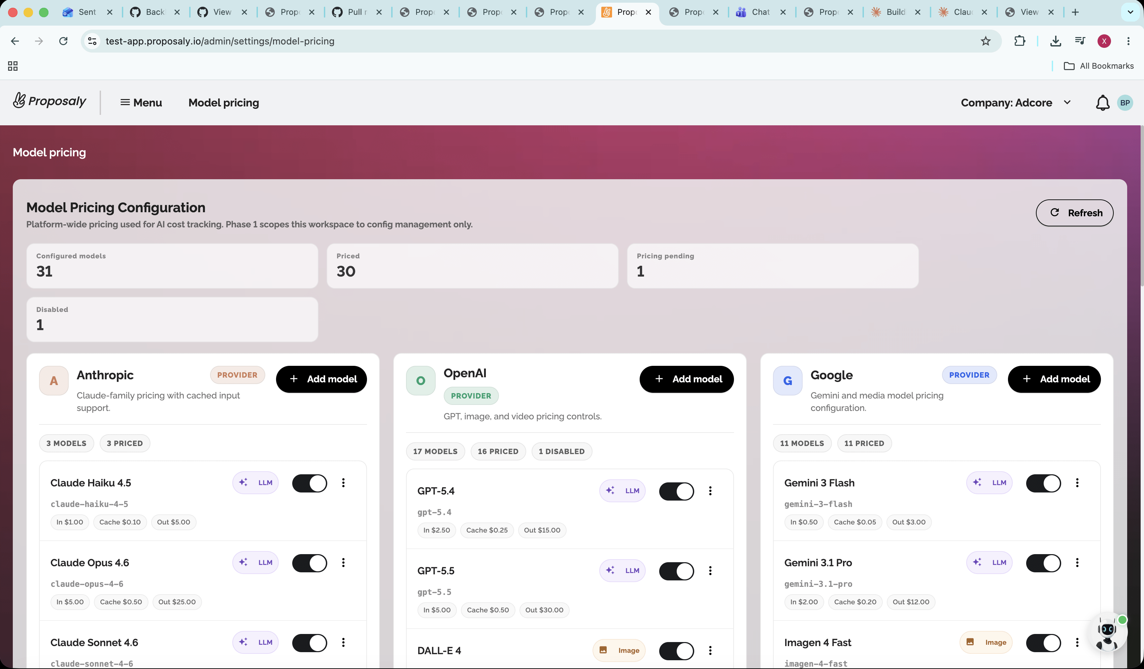Add a model to Google
The image size is (1144, 669).
click(1054, 379)
